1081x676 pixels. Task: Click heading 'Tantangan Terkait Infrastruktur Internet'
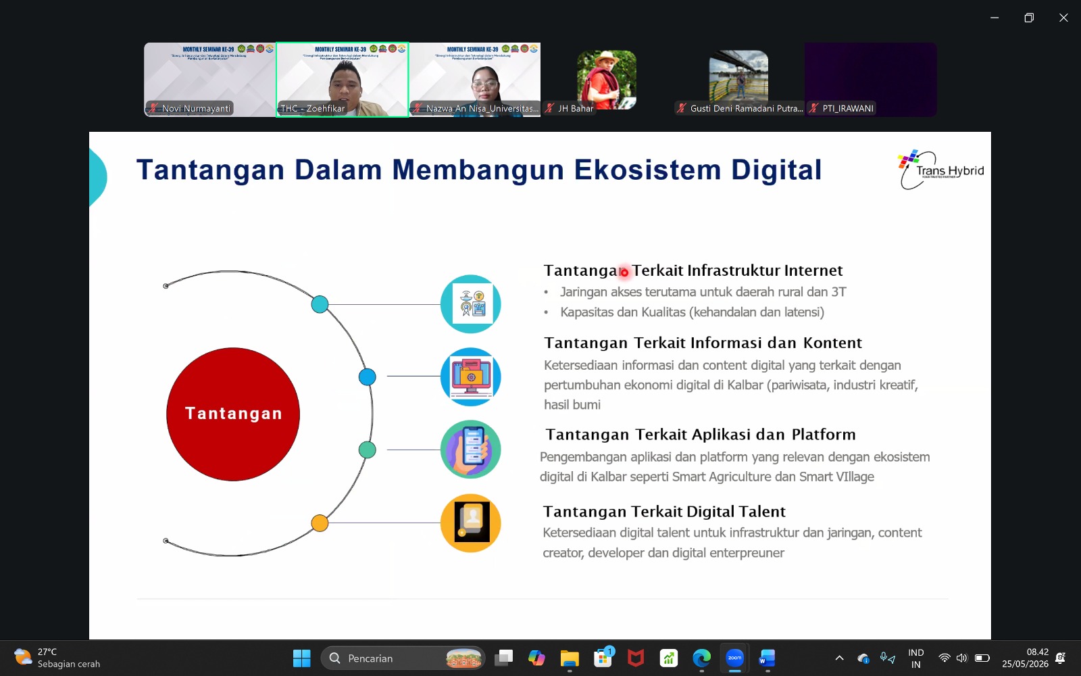click(x=693, y=270)
